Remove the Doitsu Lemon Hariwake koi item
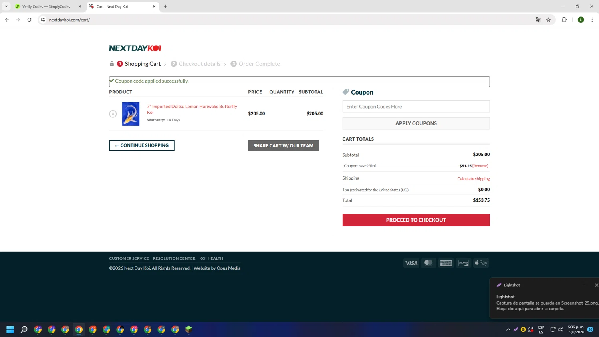Screen dimensions: 599x337 [113, 114]
